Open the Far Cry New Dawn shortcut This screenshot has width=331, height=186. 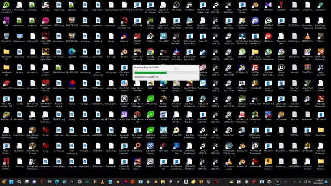[x=46, y=22]
